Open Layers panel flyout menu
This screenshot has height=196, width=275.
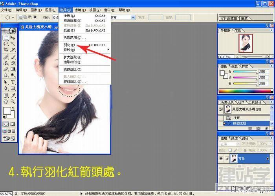coord(271,138)
